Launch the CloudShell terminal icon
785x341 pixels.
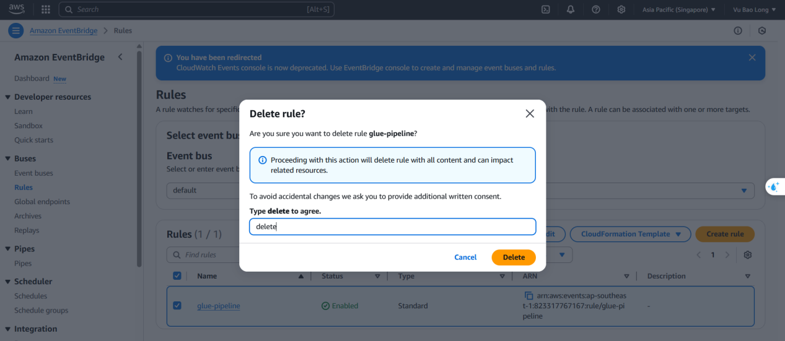[546, 9]
